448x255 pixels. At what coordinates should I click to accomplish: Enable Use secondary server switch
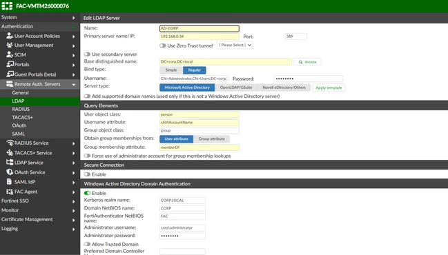click(87, 54)
